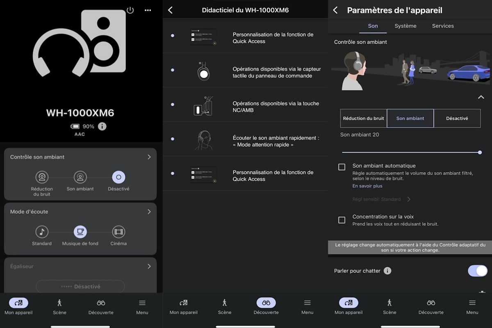Open Menu on the Paramètres screen's bottom bar
492x328 pixels.
coord(472,306)
